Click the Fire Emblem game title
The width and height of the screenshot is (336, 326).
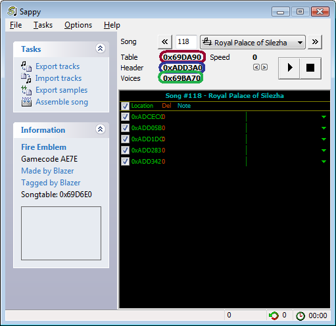click(44, 147)
